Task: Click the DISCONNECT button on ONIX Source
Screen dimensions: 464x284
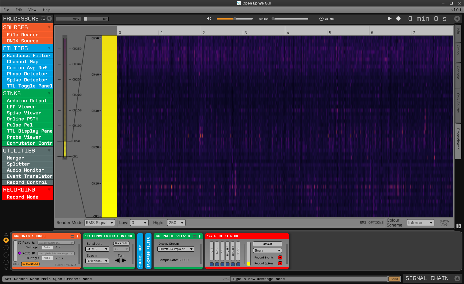Action: (30, 264)
